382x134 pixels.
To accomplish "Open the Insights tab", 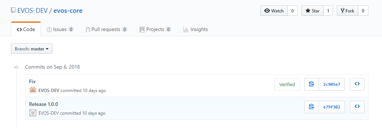I will click(196, 30).
